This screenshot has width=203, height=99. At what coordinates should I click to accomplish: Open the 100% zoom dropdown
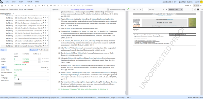click(x=188, y=6)
